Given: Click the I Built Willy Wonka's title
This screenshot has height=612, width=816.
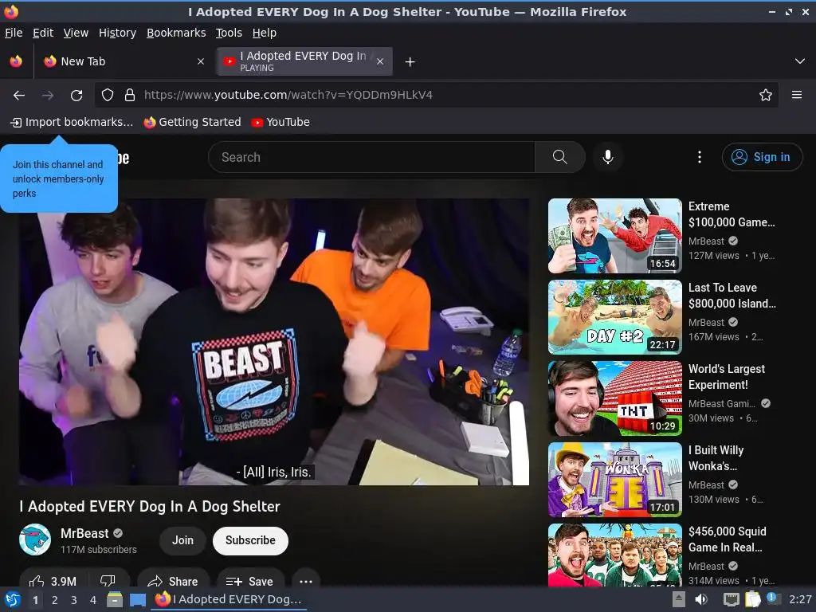Looking at the screenshot, I should click(x=716, y=458).
